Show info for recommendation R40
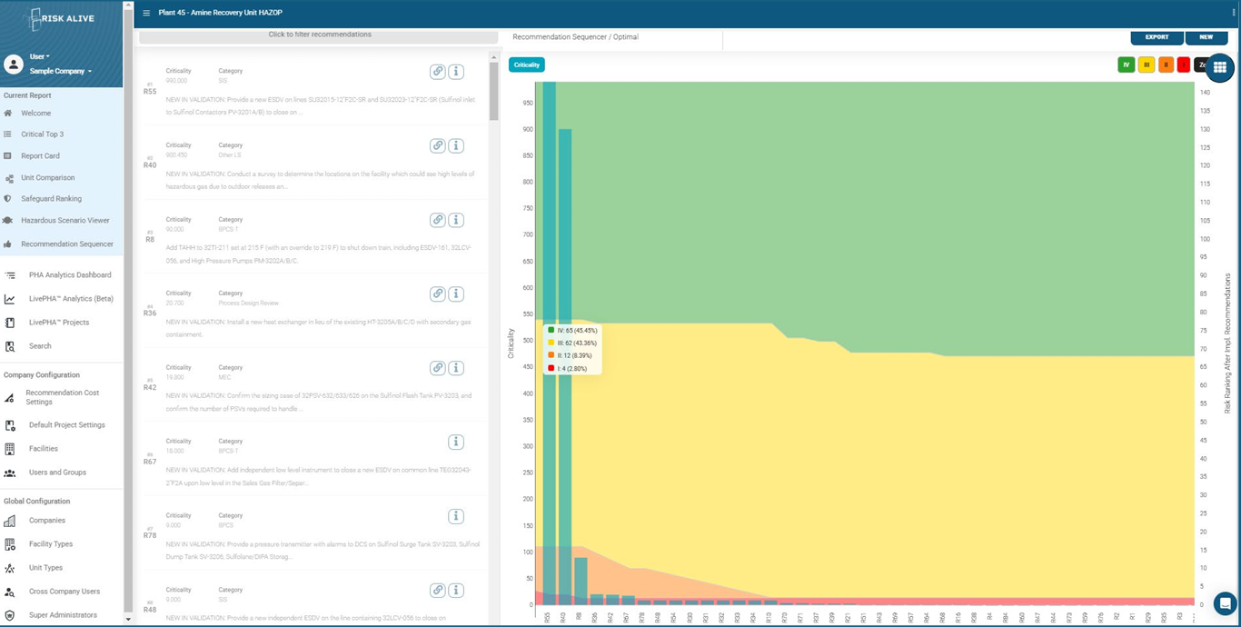Image resolution: width=1241 pixels, height=627 pixels. [x=456, y=145]
